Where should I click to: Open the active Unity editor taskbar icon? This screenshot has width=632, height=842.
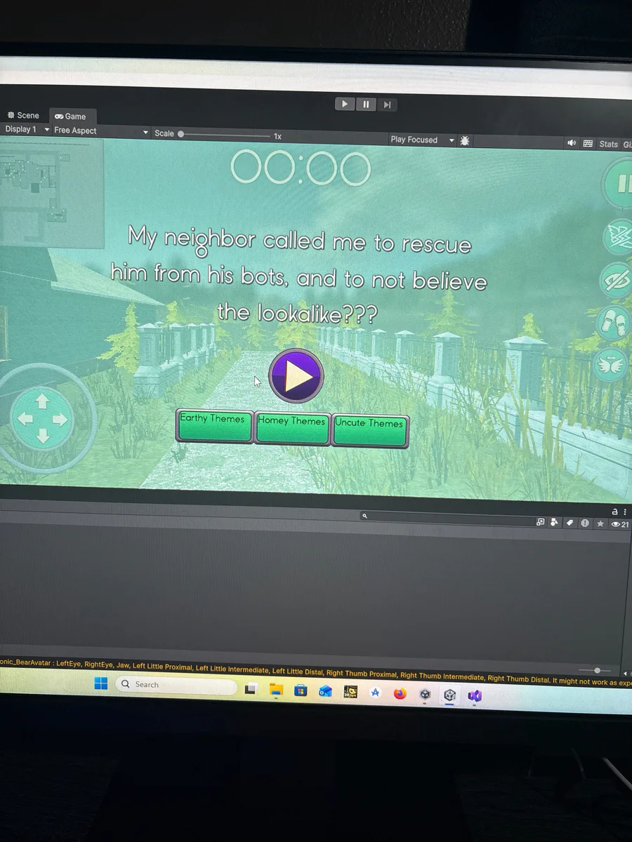coord(450,695)
